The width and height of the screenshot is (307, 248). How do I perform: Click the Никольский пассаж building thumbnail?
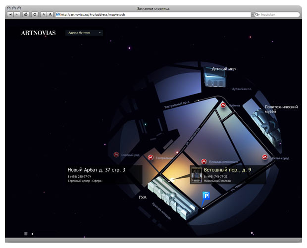click(196, 175)
